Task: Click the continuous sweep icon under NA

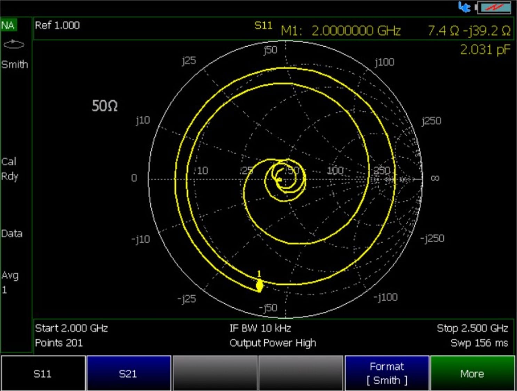Action: [14, 44]
